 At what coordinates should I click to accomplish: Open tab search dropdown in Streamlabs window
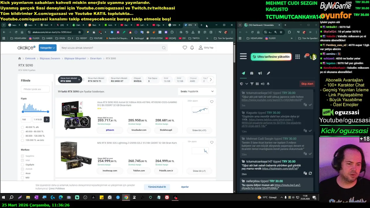click(240, 25)
